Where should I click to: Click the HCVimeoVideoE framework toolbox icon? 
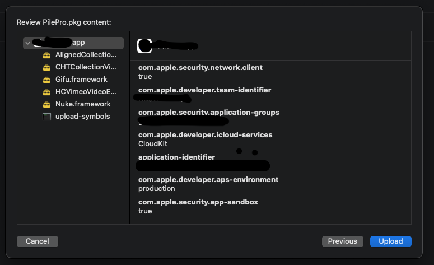pos(46,92)
